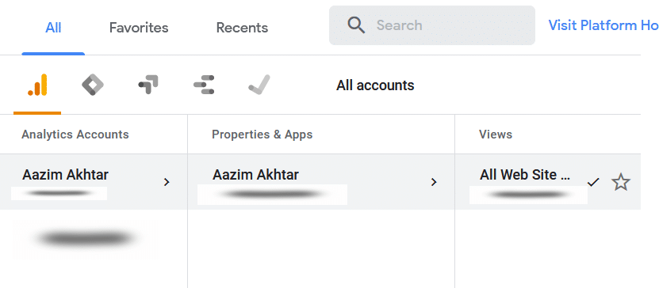Switch to the Recents tab
659x288 pixels.
click(242, 28)
